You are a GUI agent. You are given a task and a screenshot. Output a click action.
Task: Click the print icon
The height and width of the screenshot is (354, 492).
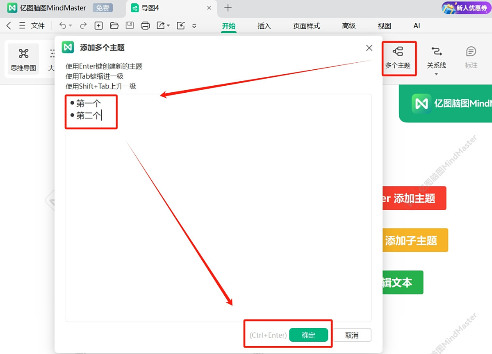(145, 26)
